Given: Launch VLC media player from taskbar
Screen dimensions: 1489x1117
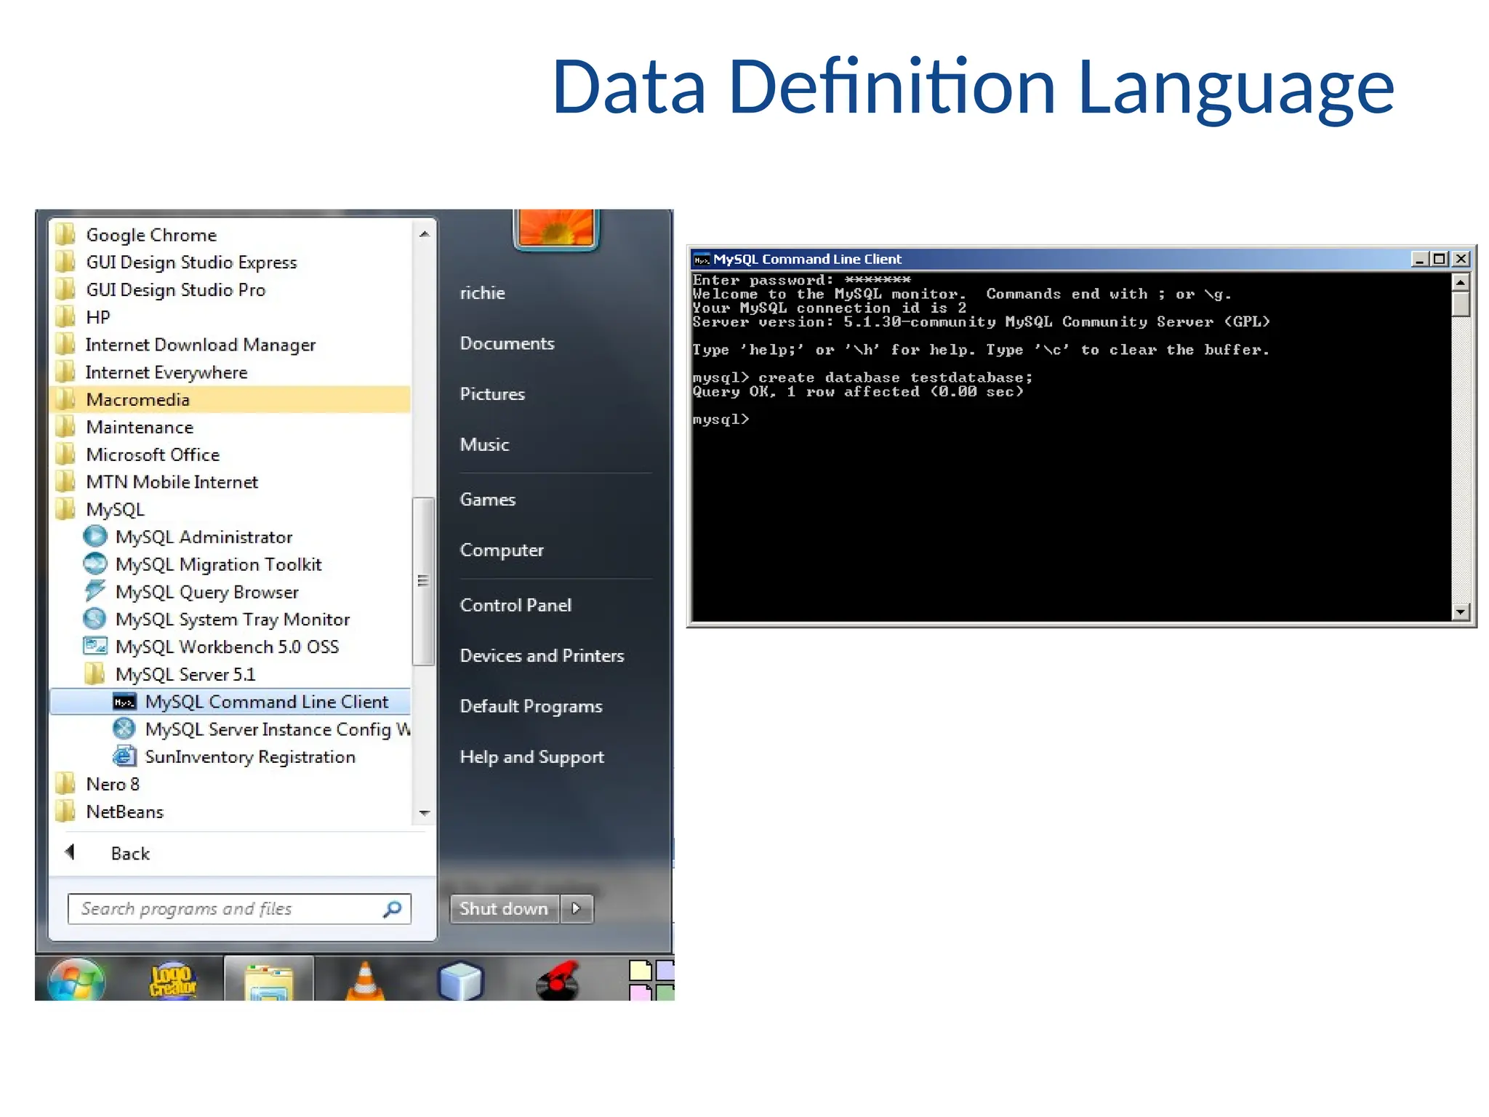Looking at the screenshot, I should [364, 980].
